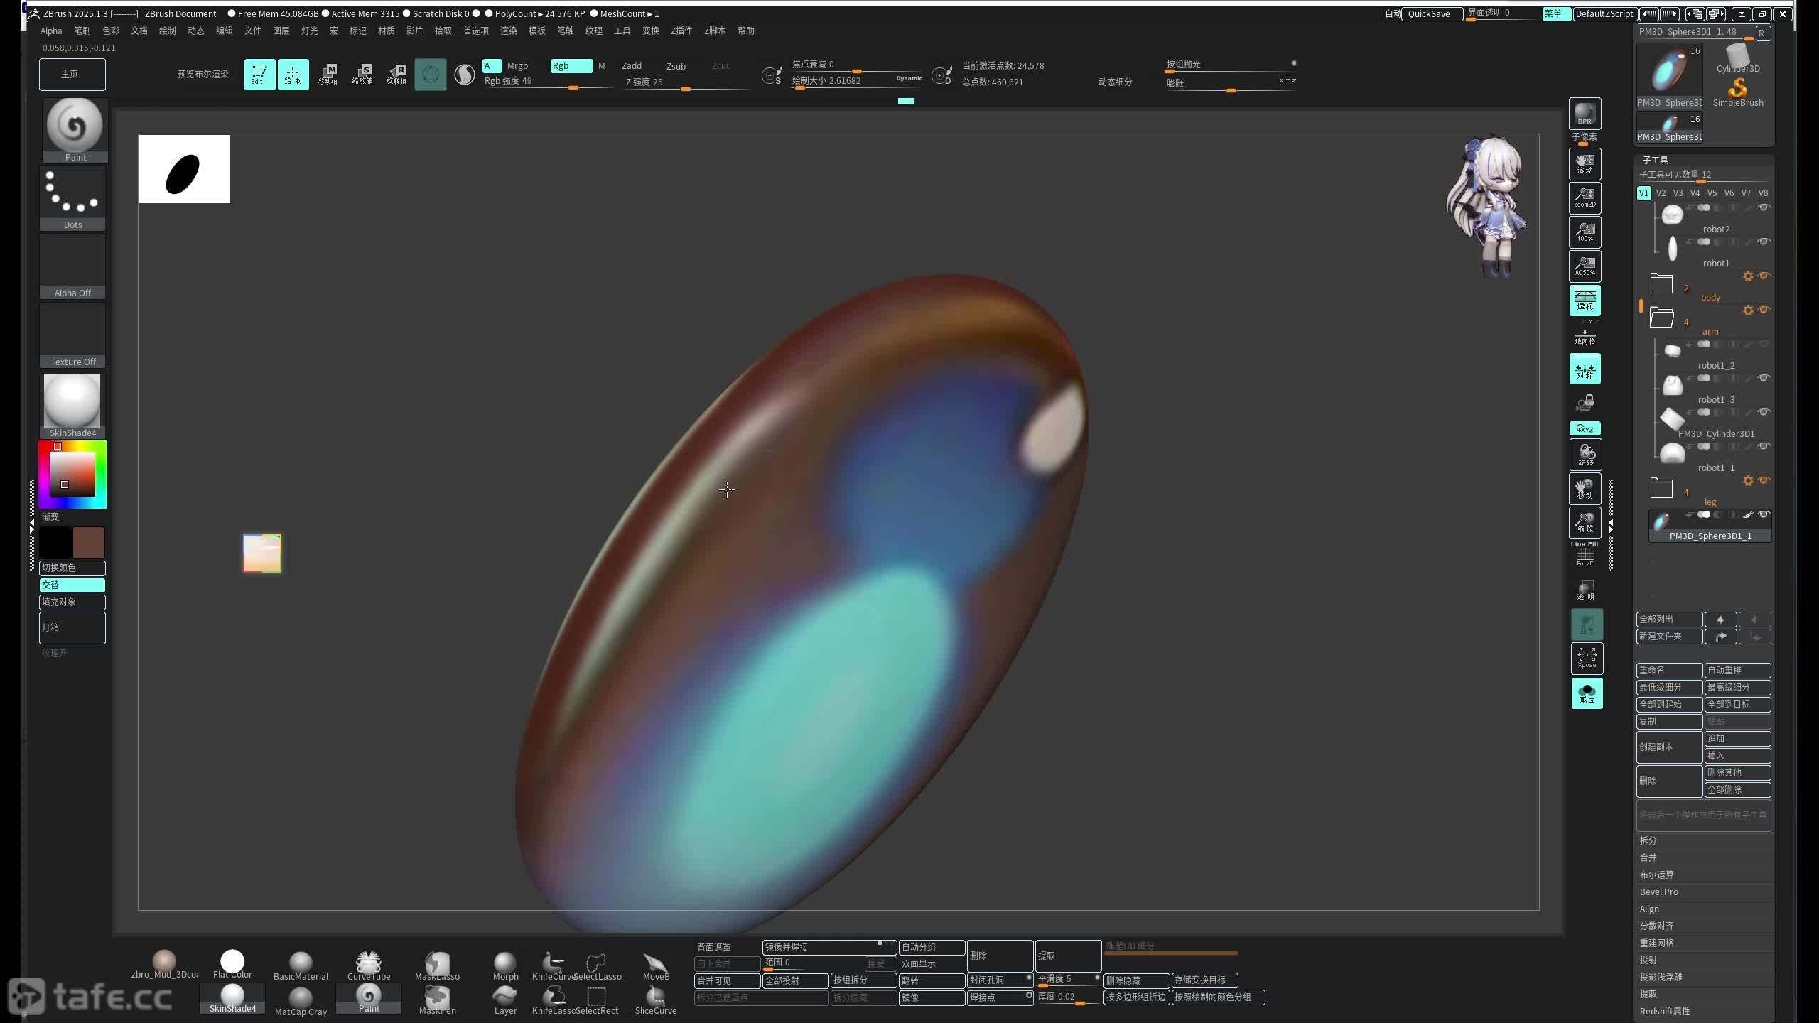This screenshot has width=1819, height=1023.
Task: Select the SelectLasso brush
Action: coord(597,966)
